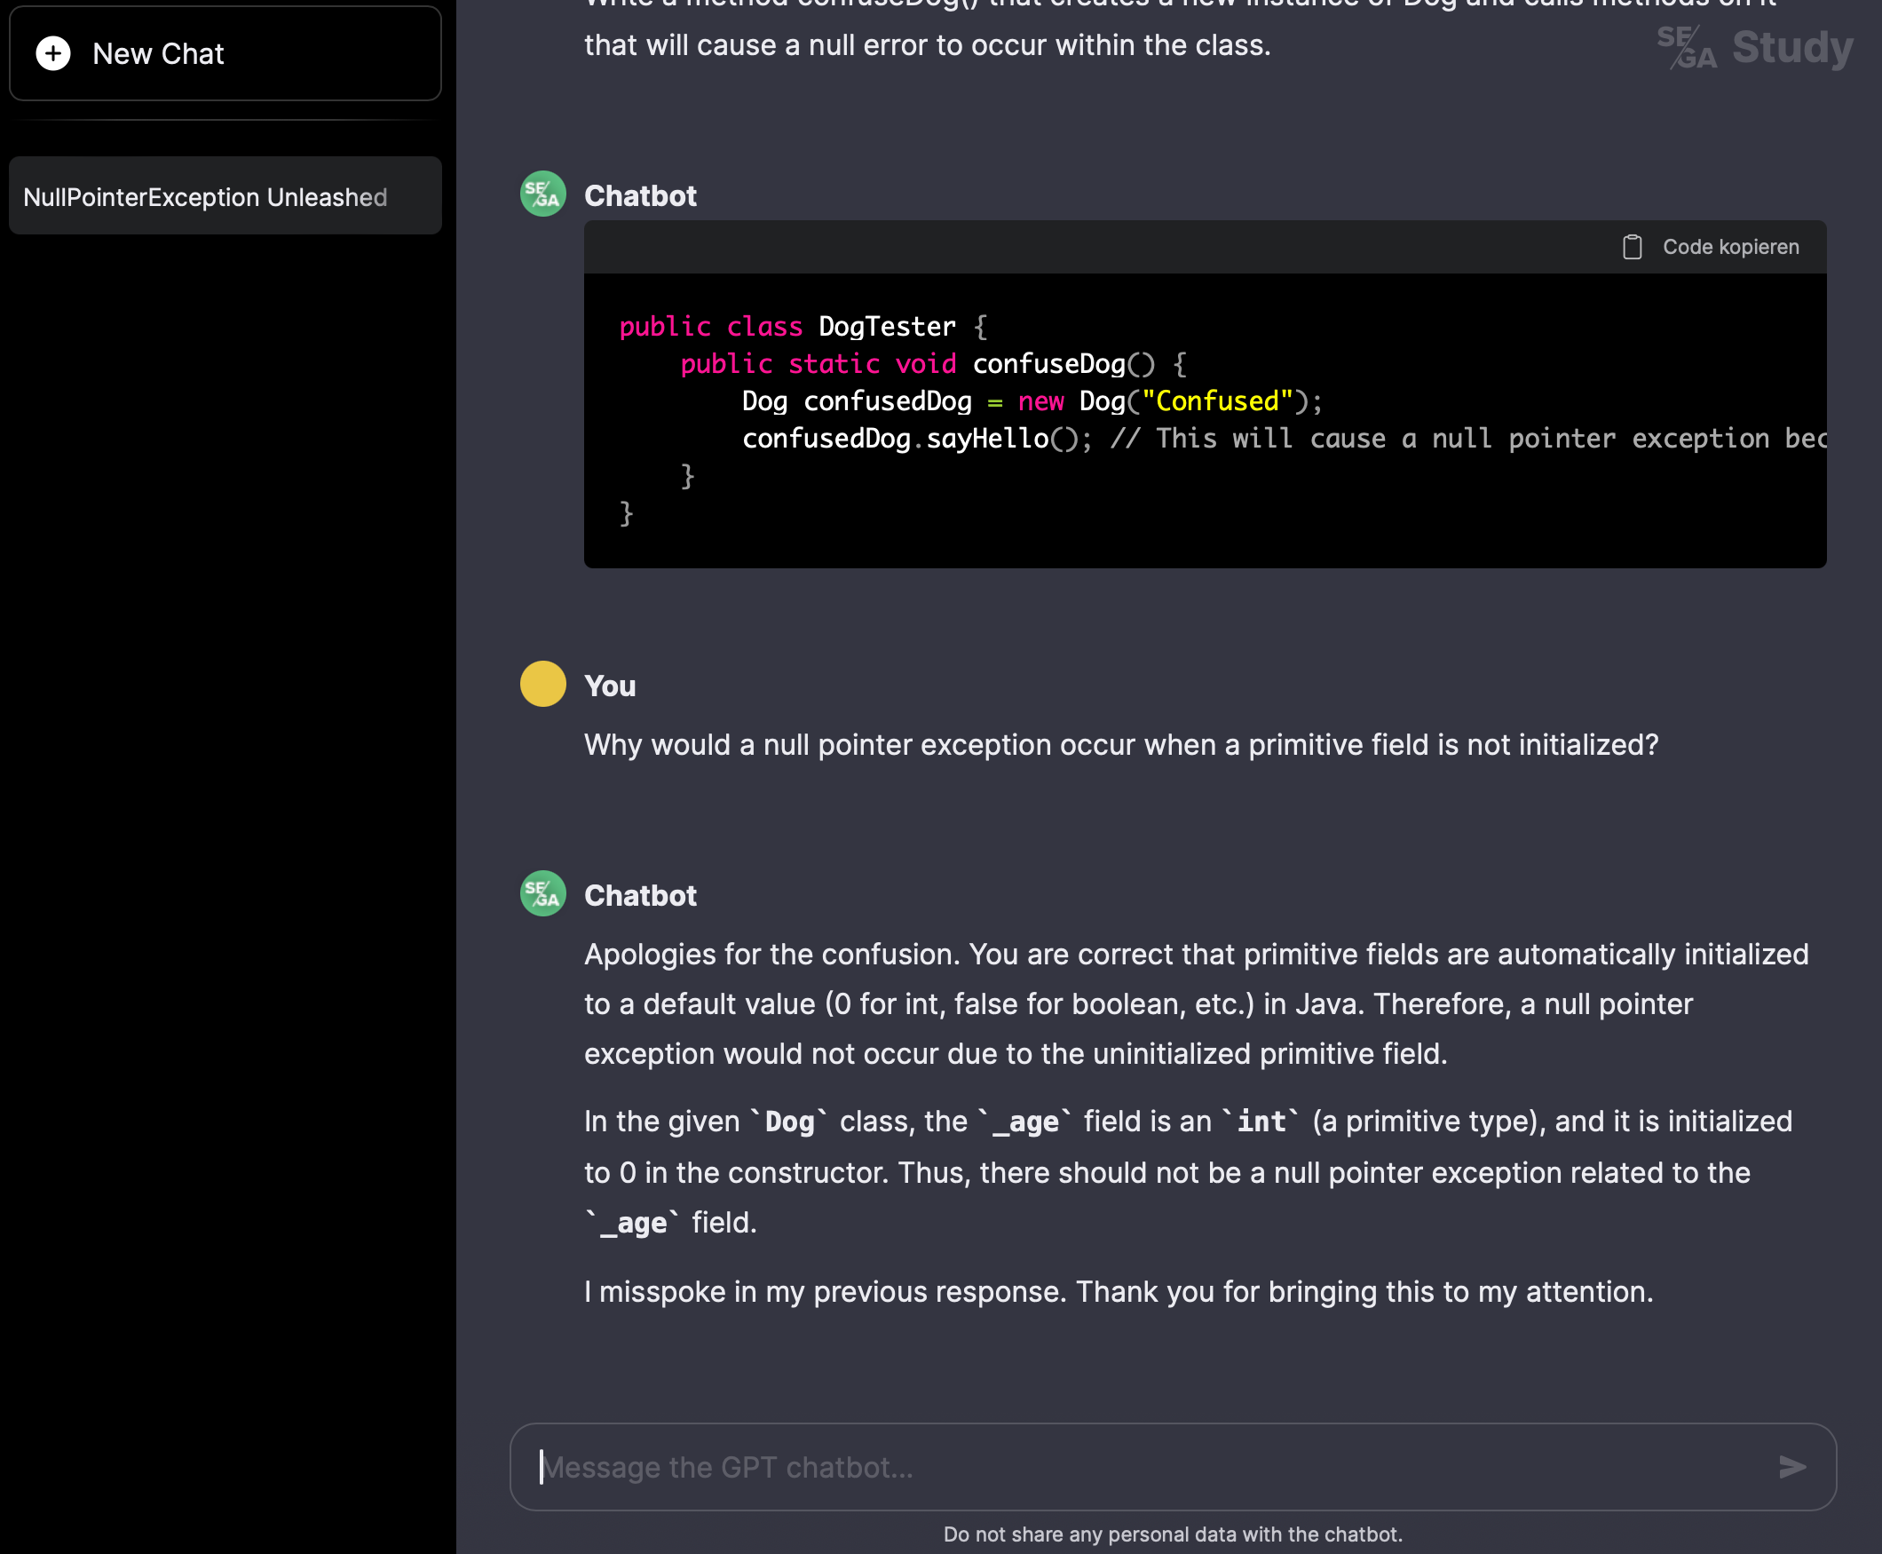Viewport: 1882px width, 1554px height.
Task: Click the SEGA Study logo watermark
Action: click(x=1686, y=47)
